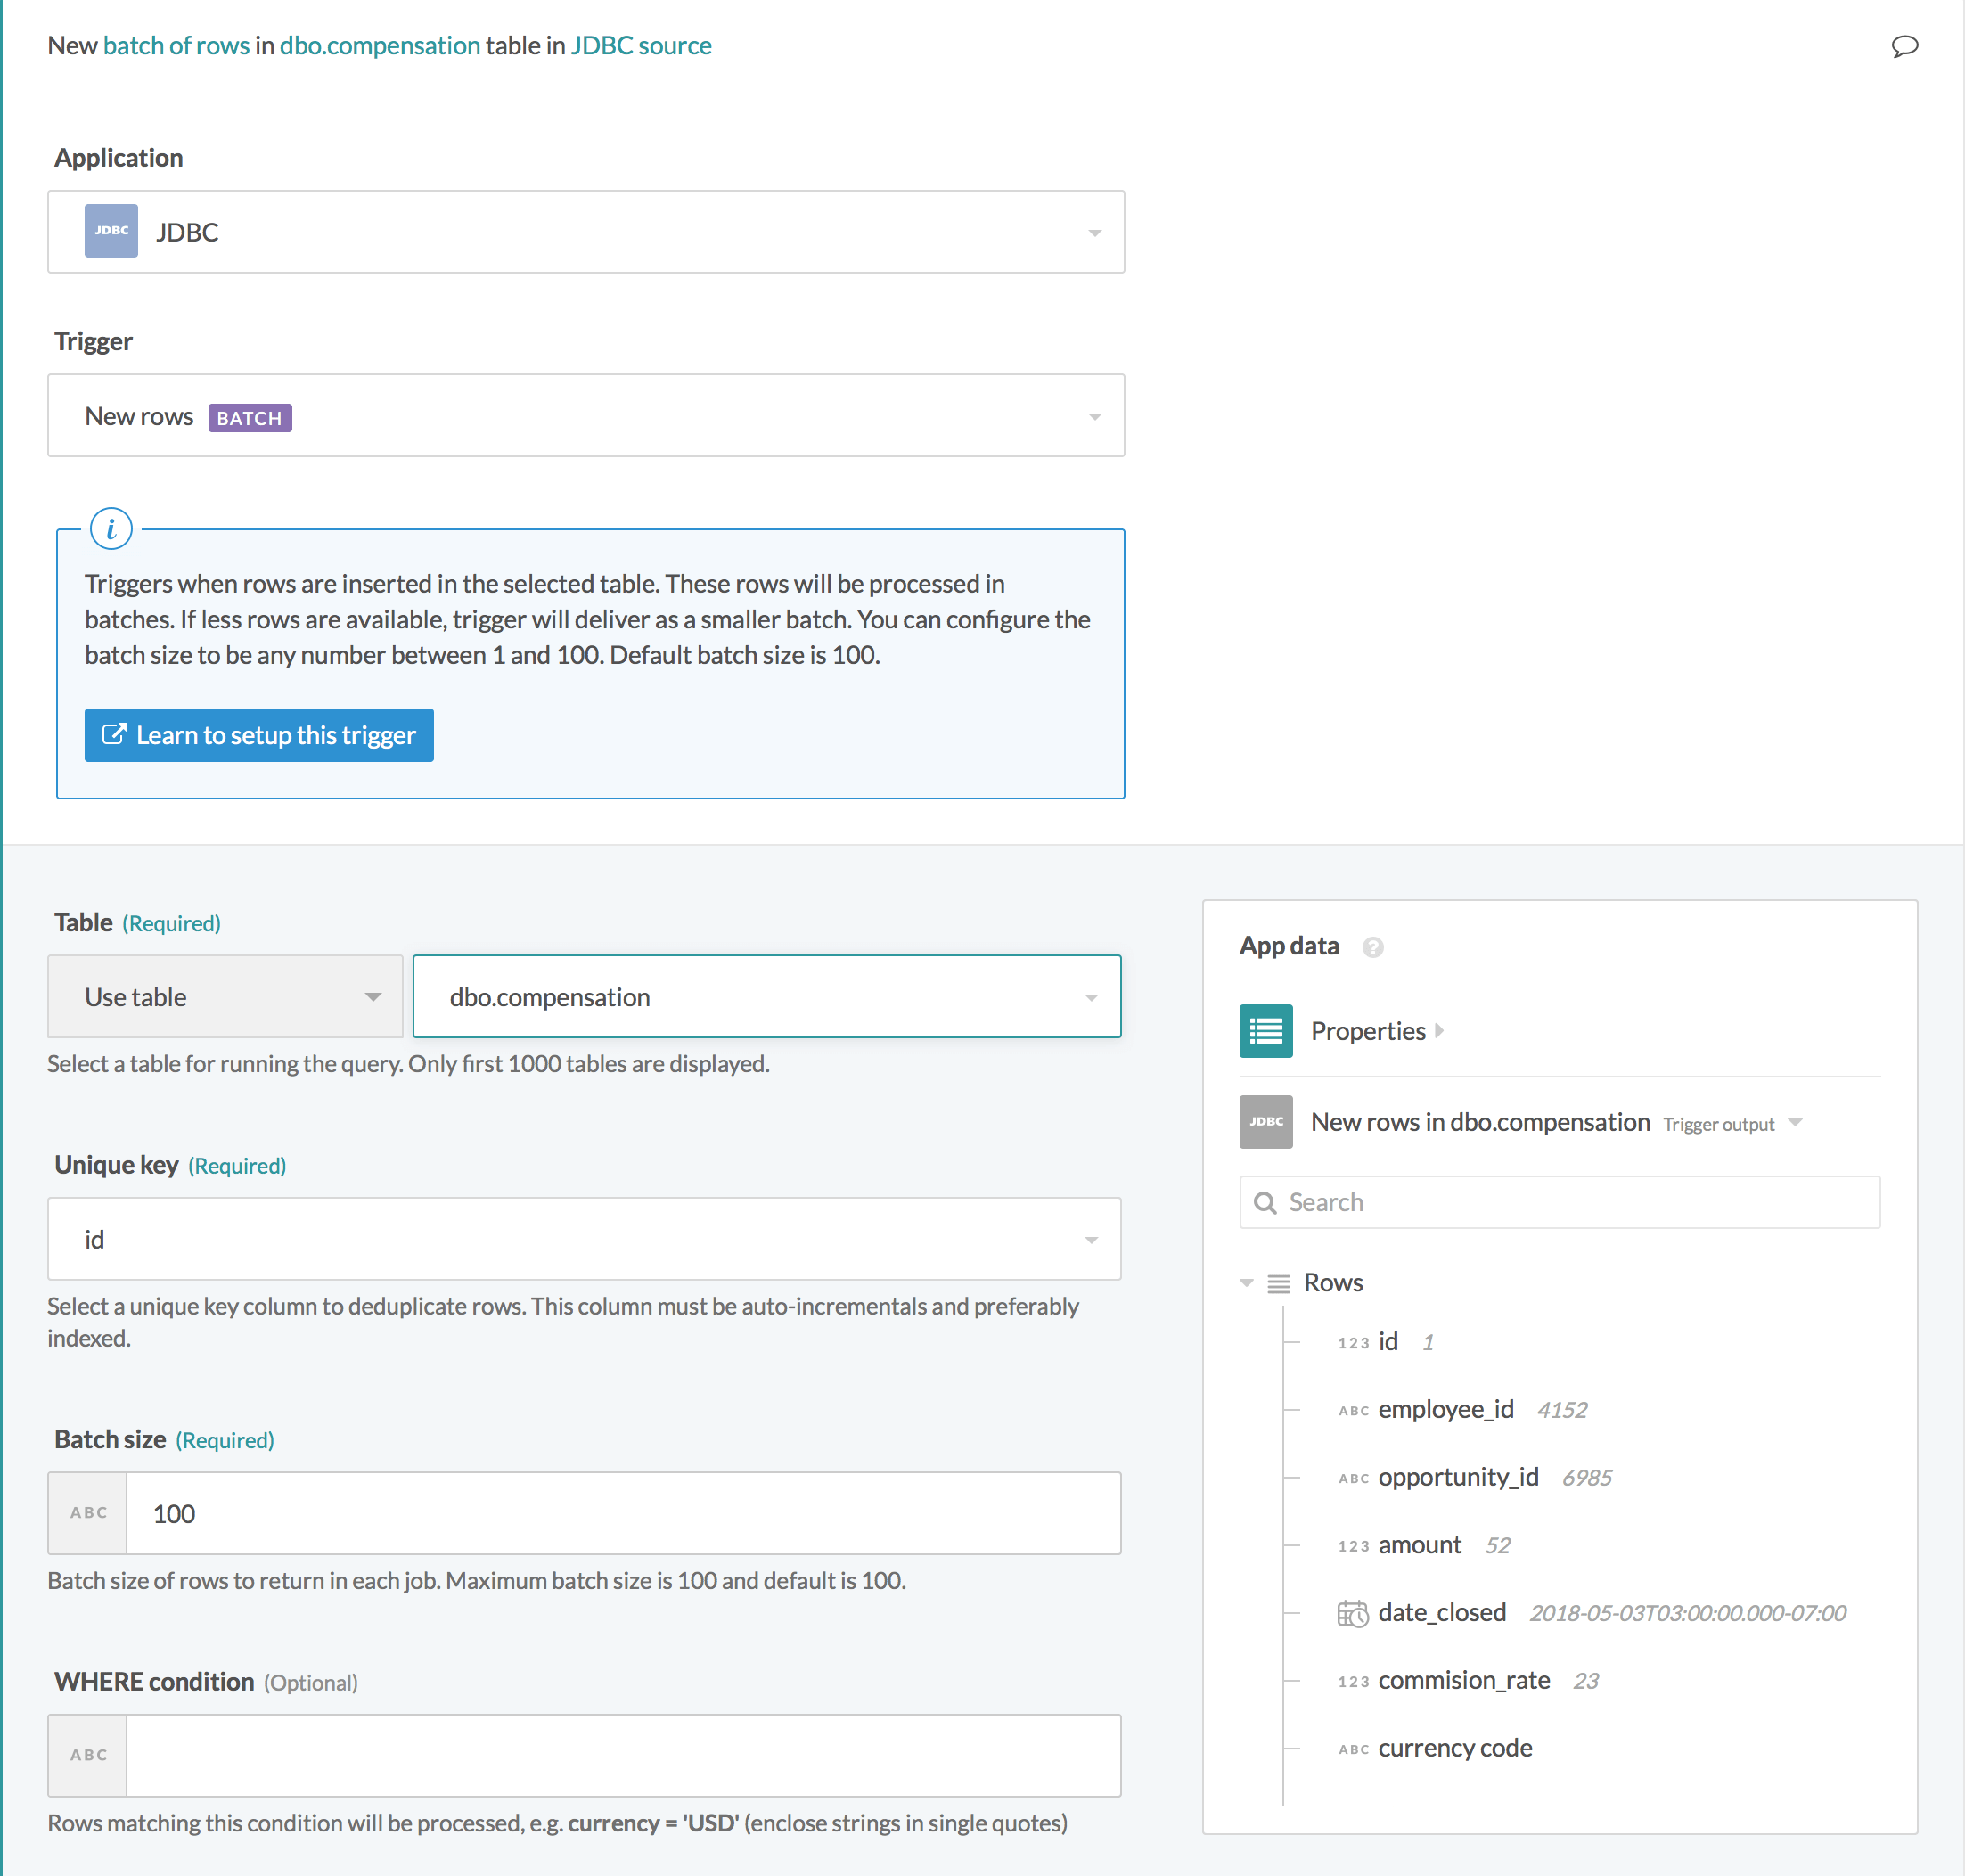
Task: Open the Unique key id dropdown
Action: tap(1090, 1240)
